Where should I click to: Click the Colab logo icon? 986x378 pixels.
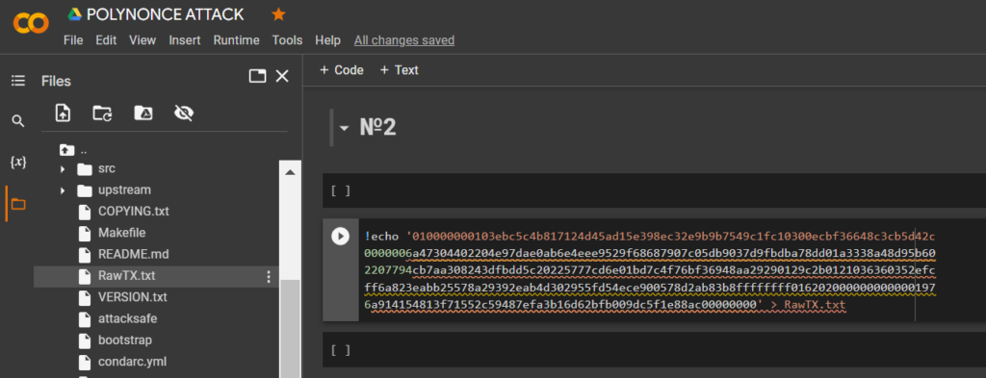pos(30,24)
